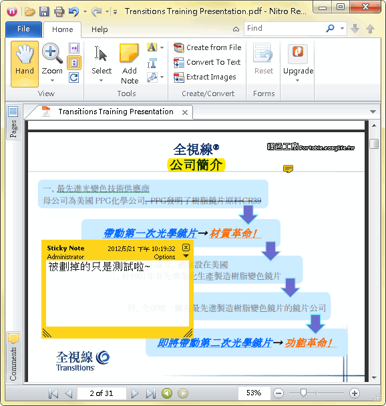The width and height of the screenshot is (386, 406).
Task: Click vertical scrollbar down arrow
Action: (374, 378)
